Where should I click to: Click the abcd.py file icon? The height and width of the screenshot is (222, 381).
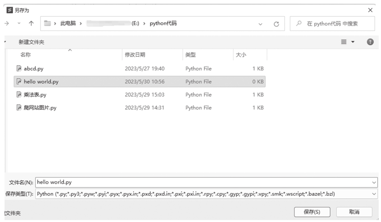click(x=19, y=68)
